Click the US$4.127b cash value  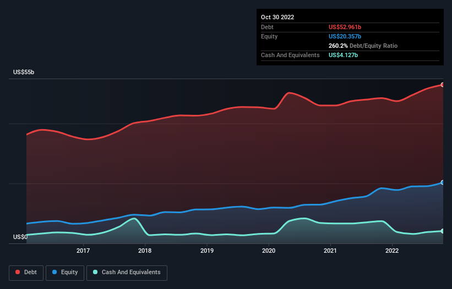tap(343, 55)
